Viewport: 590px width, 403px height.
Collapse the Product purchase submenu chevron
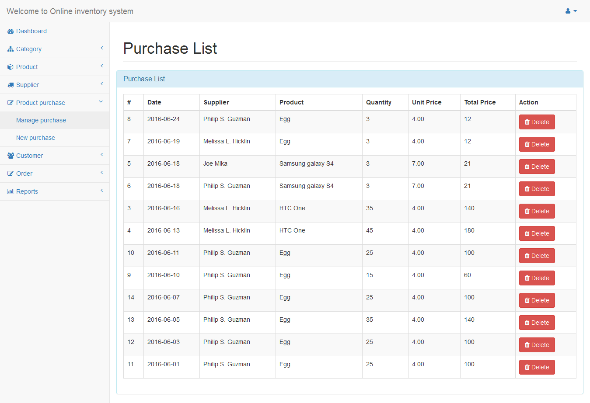[x=101, y=102]
